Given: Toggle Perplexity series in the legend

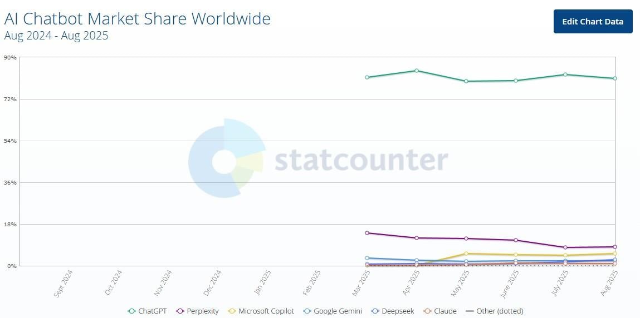Looking at the screenshot, I should click(x=198, y=311).
